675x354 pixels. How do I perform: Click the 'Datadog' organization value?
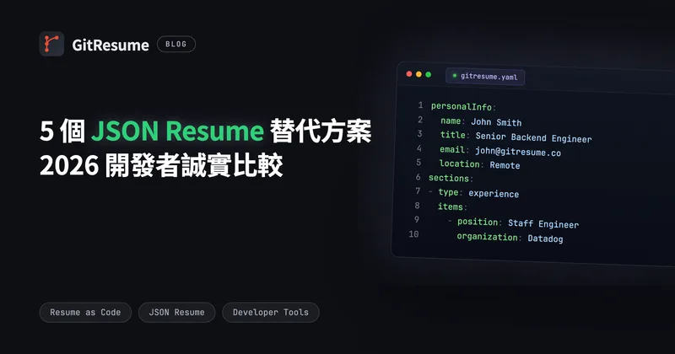pyautogui.click(x=545, y=239)
